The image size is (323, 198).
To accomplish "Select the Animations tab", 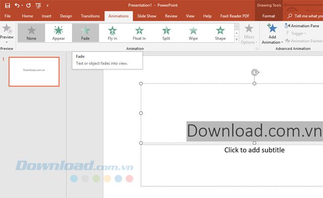I will click(x=119, y=16).
